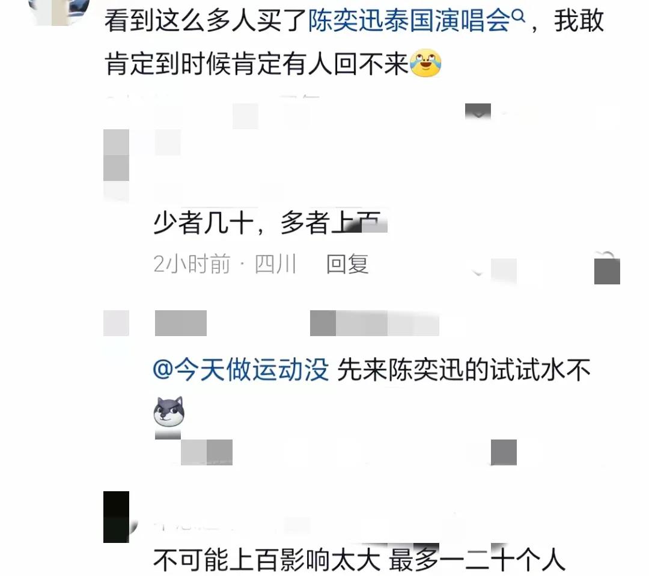Tap the arrow icon right of top comment's blurred row
Viewport: 649px width, 576px height.
tap(478, 111)
